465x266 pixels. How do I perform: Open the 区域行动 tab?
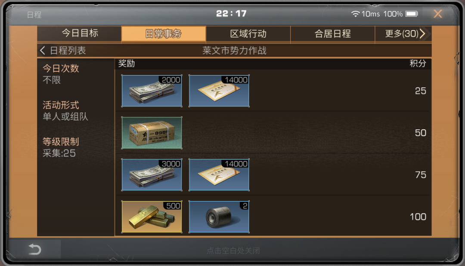pos(248,34)
